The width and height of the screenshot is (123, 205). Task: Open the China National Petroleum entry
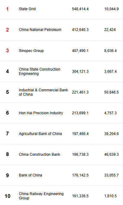[40, 30]
